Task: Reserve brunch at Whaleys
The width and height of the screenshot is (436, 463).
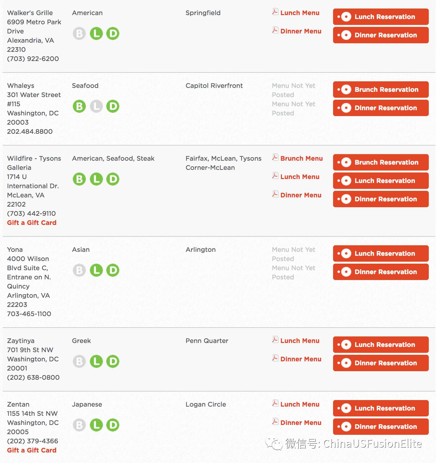Action: [381, 90]
